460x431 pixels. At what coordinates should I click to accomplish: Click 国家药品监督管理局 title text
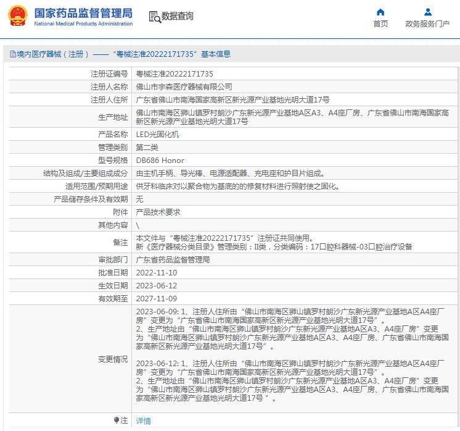pyautogui.click(x=83, y=12)
